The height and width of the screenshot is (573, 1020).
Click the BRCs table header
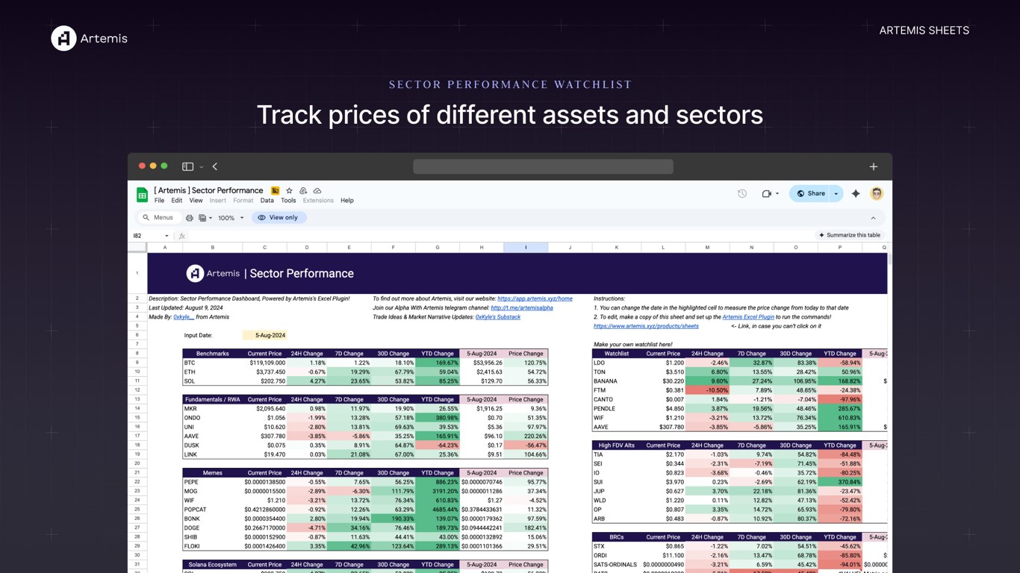(x=617, y=537)
